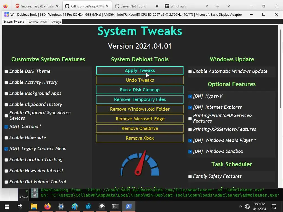Image resolution: width=283 pixels, height=212 pixels.
Task: Uncheck Internet Explorer optional feature
Action: click(x=190, y=107)
